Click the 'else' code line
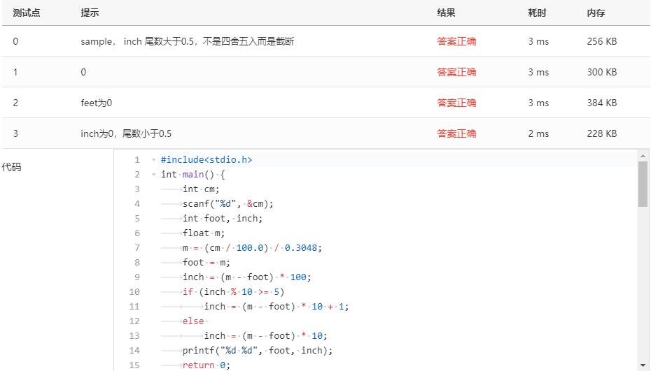651x371 pixels. [x=193, y=321]
